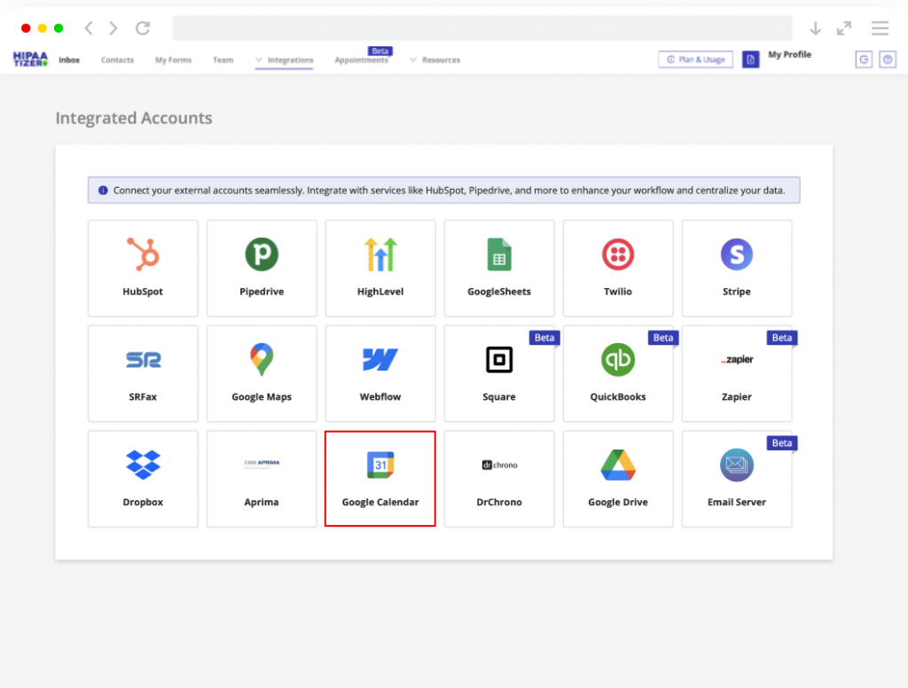
Task: Expand the Integrations dropdown chevron
Action: click(x=259, y=59)
